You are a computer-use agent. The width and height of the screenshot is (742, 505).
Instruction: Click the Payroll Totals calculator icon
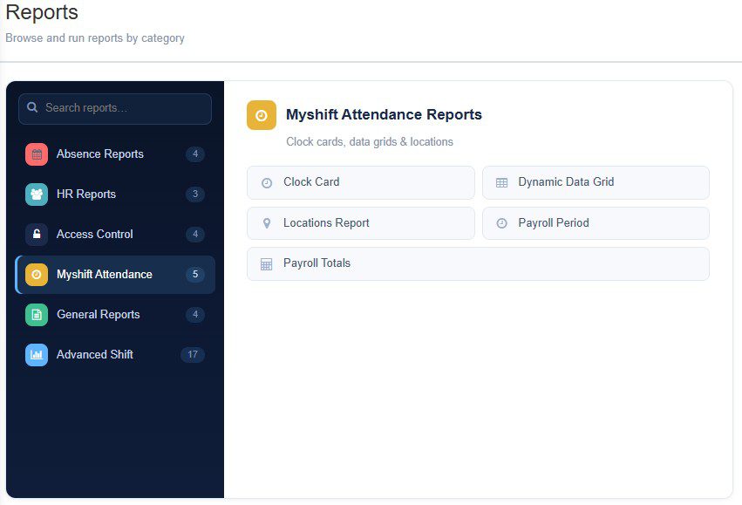[267, 264]
